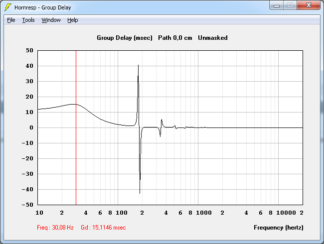This screenshot has width=324, height=244.
Task: Click the group delay peak near 40 msec
Action: (138, 66)
